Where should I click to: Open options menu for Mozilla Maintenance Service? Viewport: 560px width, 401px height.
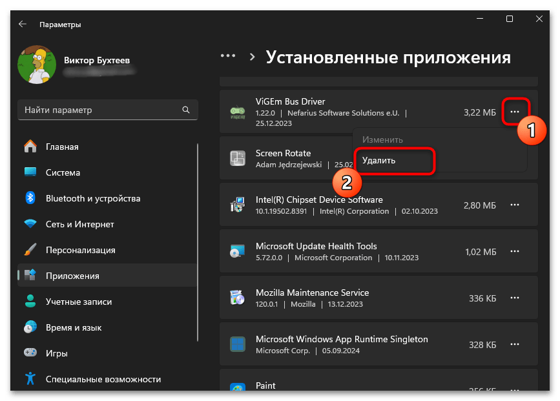(x=515, y=298)
